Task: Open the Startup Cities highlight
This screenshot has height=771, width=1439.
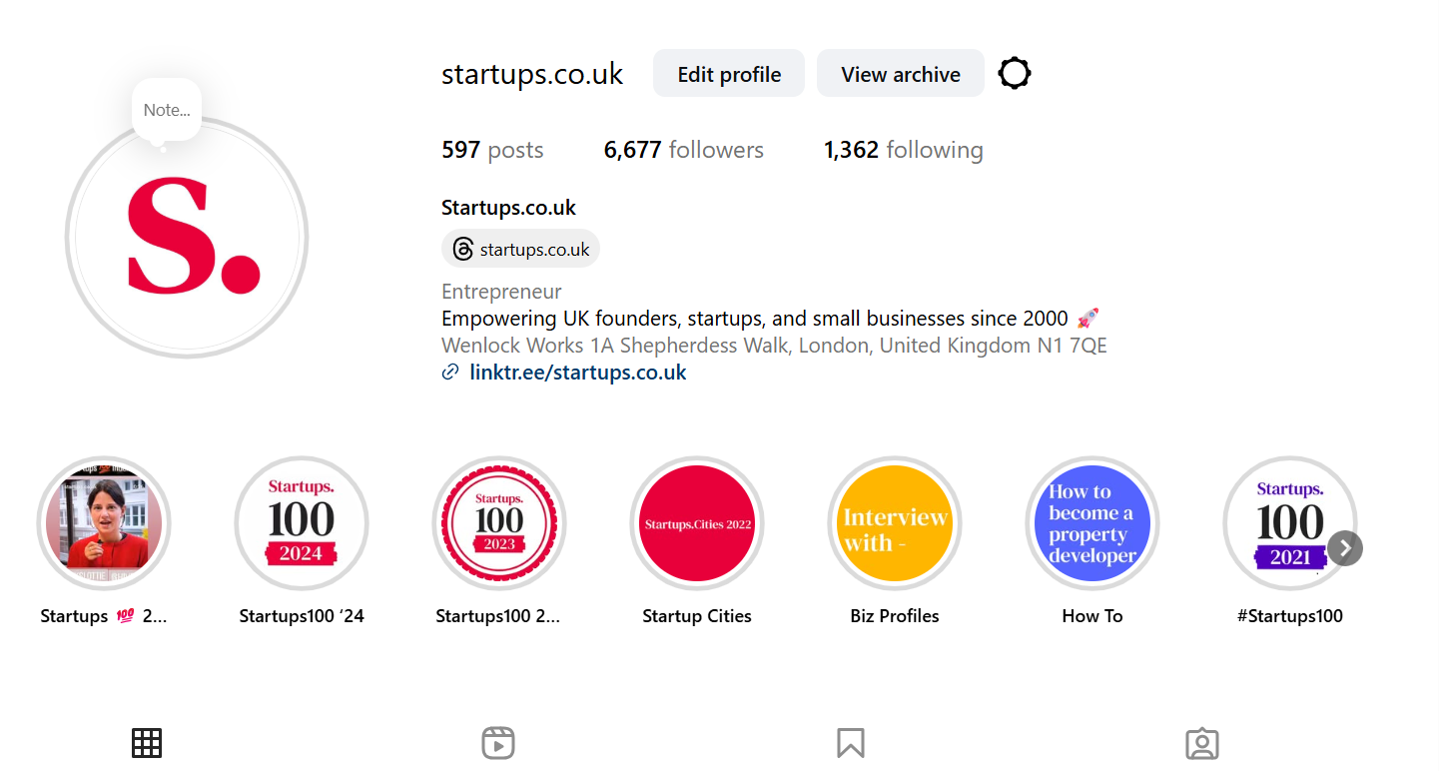Action: [x=697, y=523]
